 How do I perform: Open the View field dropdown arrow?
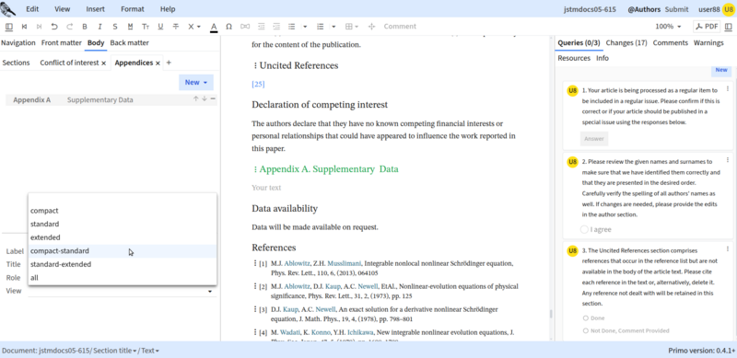pyautogui.click(x=210, y=292)
